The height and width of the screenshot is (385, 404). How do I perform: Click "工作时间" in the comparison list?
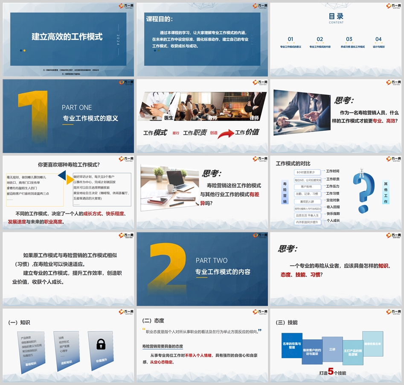[333, 171]
